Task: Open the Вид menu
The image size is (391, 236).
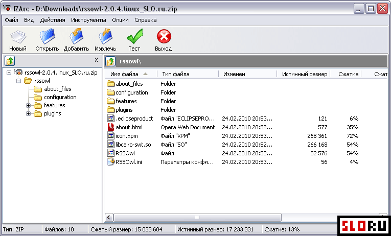Action: pos(29,20)
